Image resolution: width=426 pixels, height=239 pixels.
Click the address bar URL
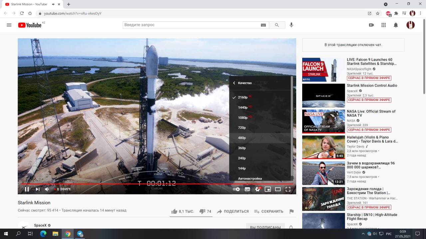pos(73,13)
